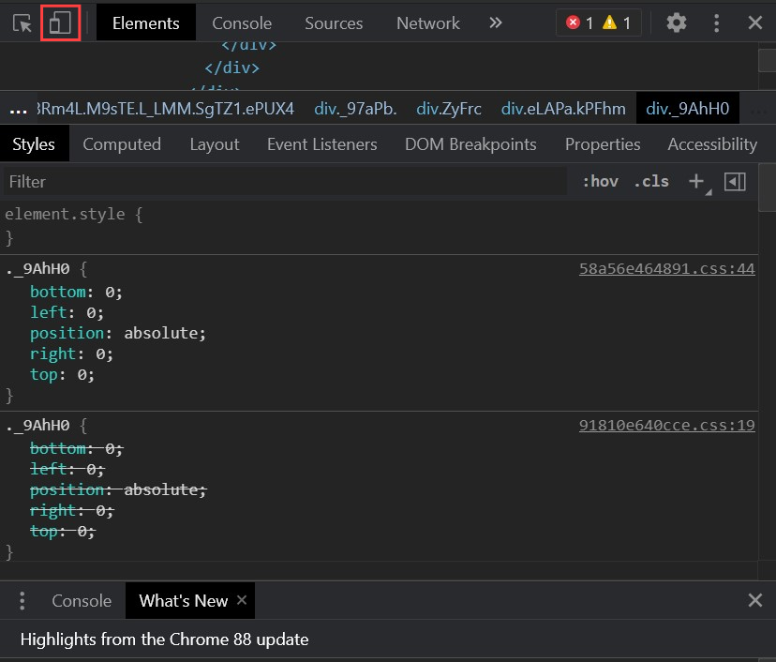Close the What's New tab
The width and height of the screenshot is (776, 662).
242,600
